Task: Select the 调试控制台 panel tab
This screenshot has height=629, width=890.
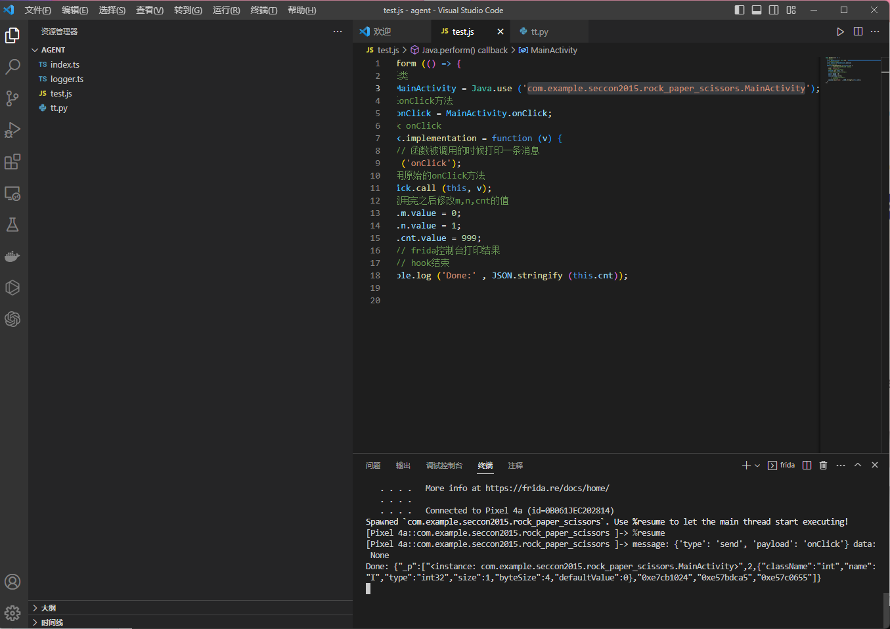Action: pos(444,466)
